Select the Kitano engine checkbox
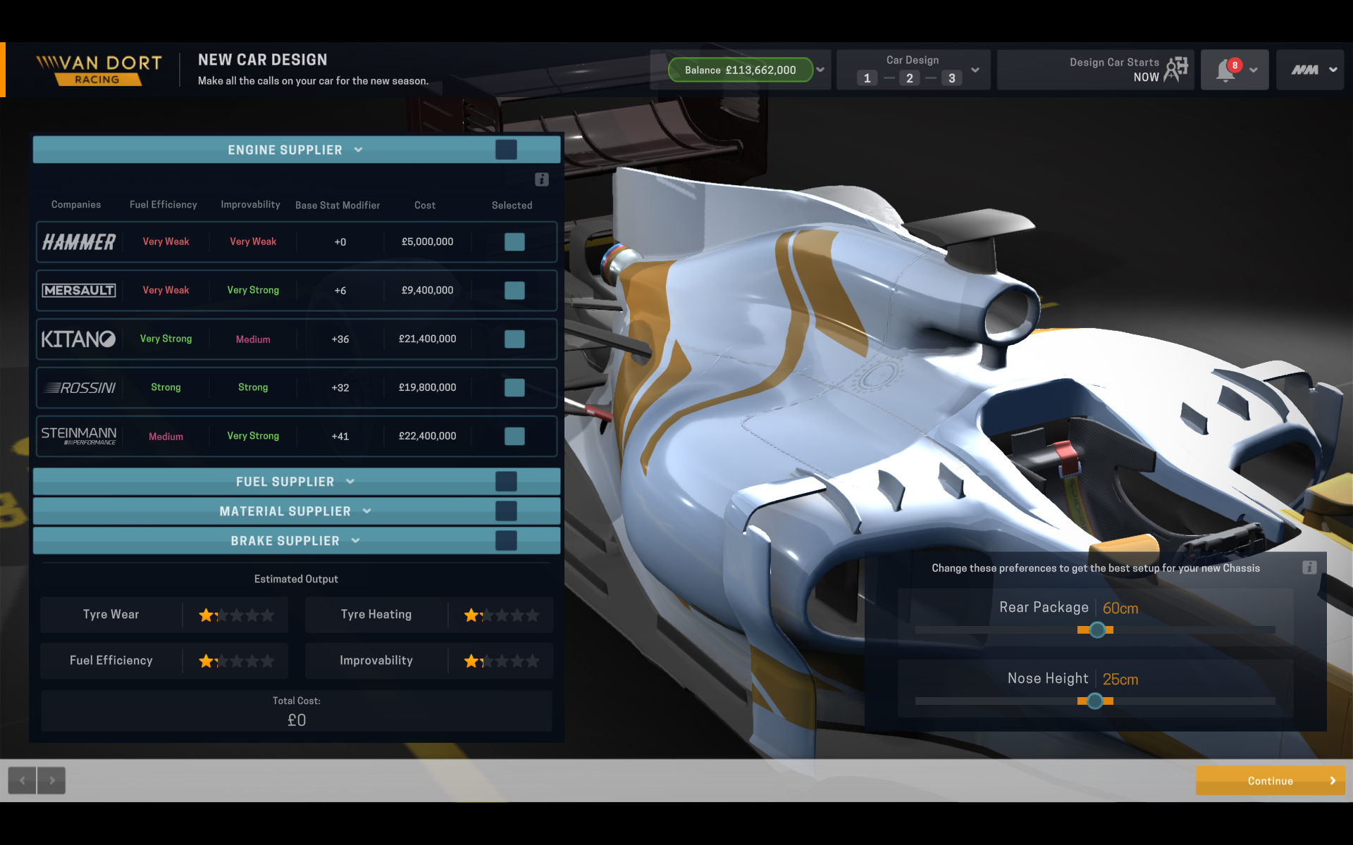 [514, 339]
